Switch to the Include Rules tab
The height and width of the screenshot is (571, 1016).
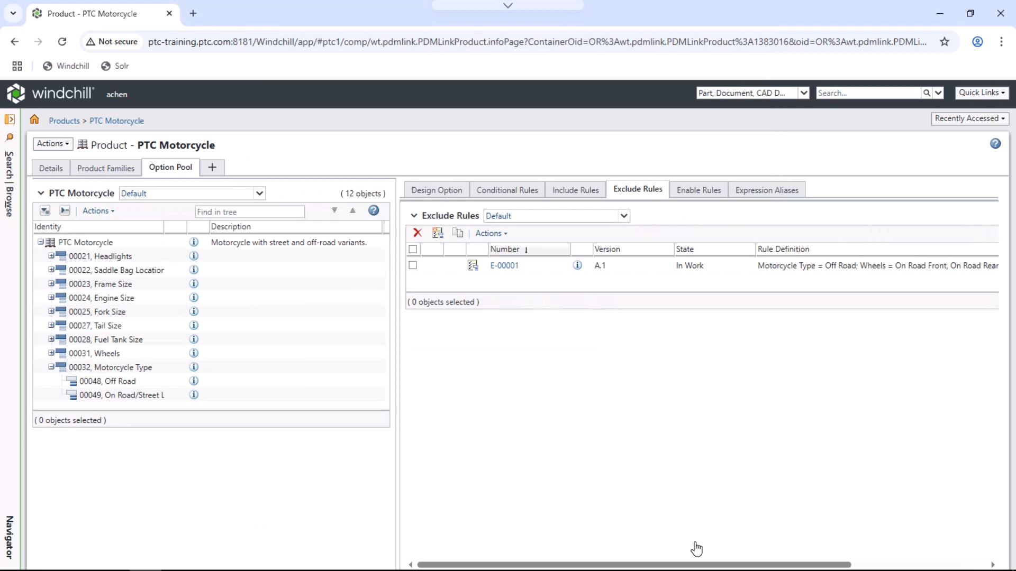click(575, 190)
